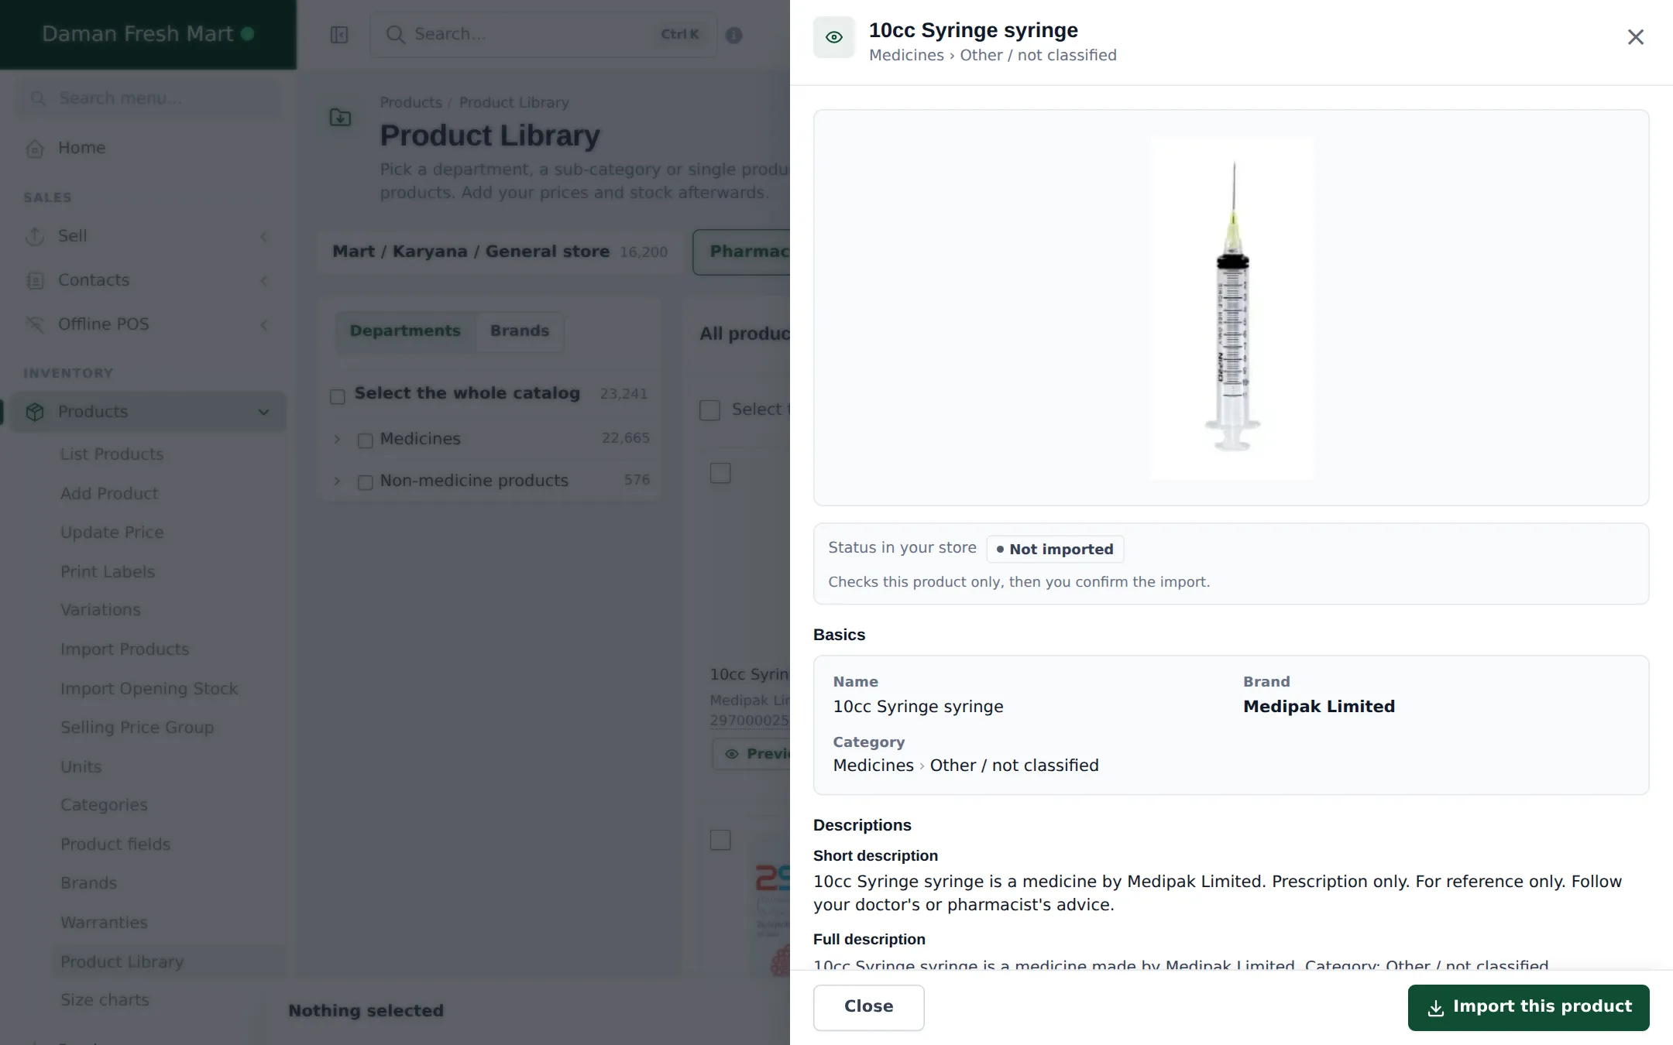Viewport: 1673px width, 1045px height.
Task: Toggle the sidebar collapse icon
Action: click(x=339, y=35)
